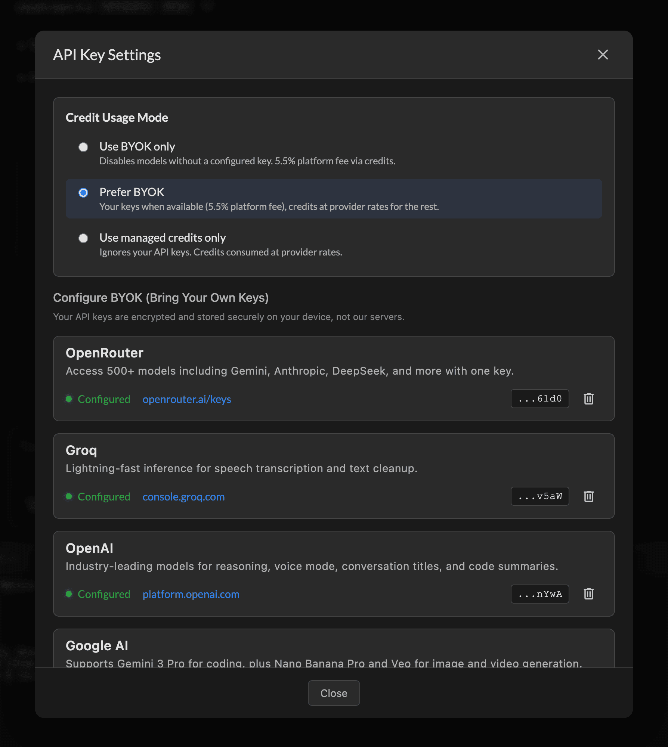Screen dimensions: 668x747
Task: Click the green Configured indicator for Groq
Action: (x=69, y=496)
